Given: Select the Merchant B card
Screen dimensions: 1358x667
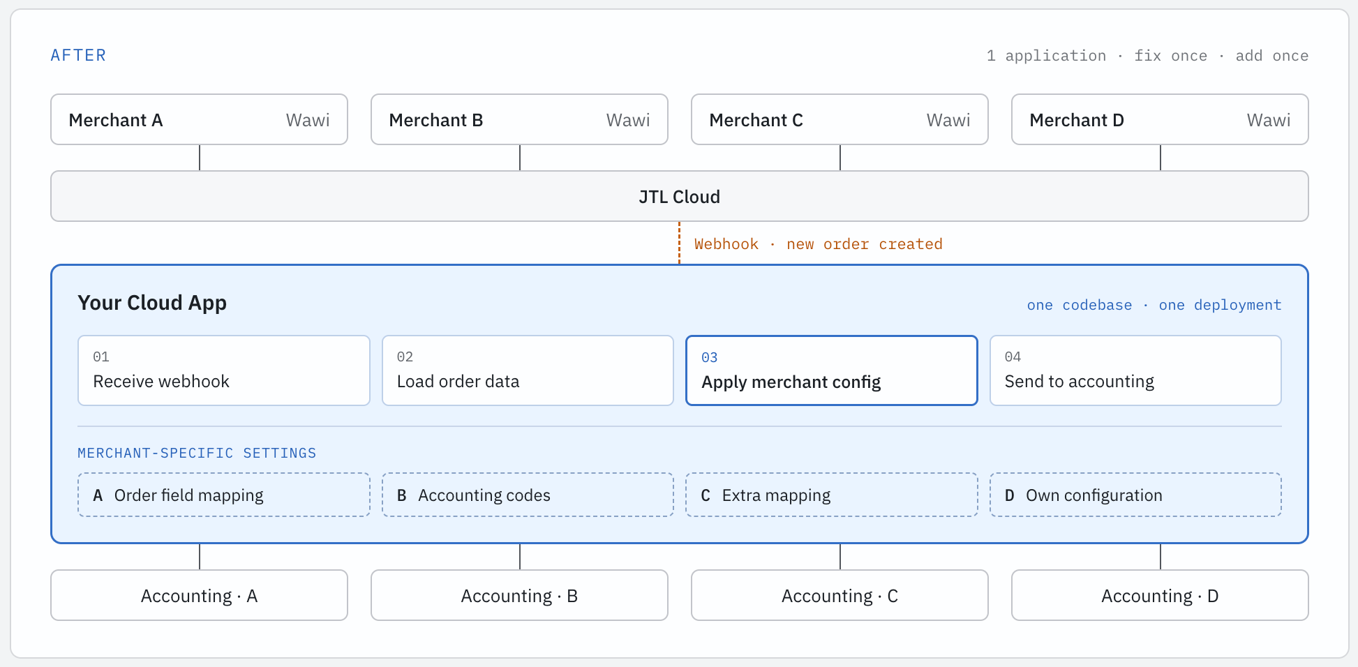Looking at the screenshot, I should [x=519, y=119].
